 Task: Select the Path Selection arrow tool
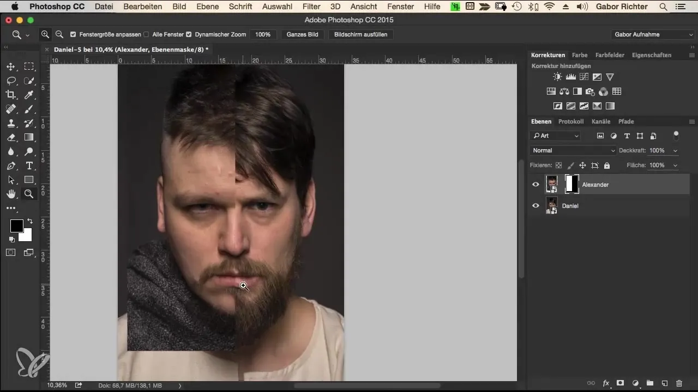pyautogui.click(x=10, y=180)
